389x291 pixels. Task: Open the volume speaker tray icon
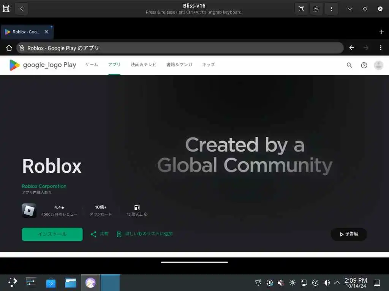[x=326, y=283]
